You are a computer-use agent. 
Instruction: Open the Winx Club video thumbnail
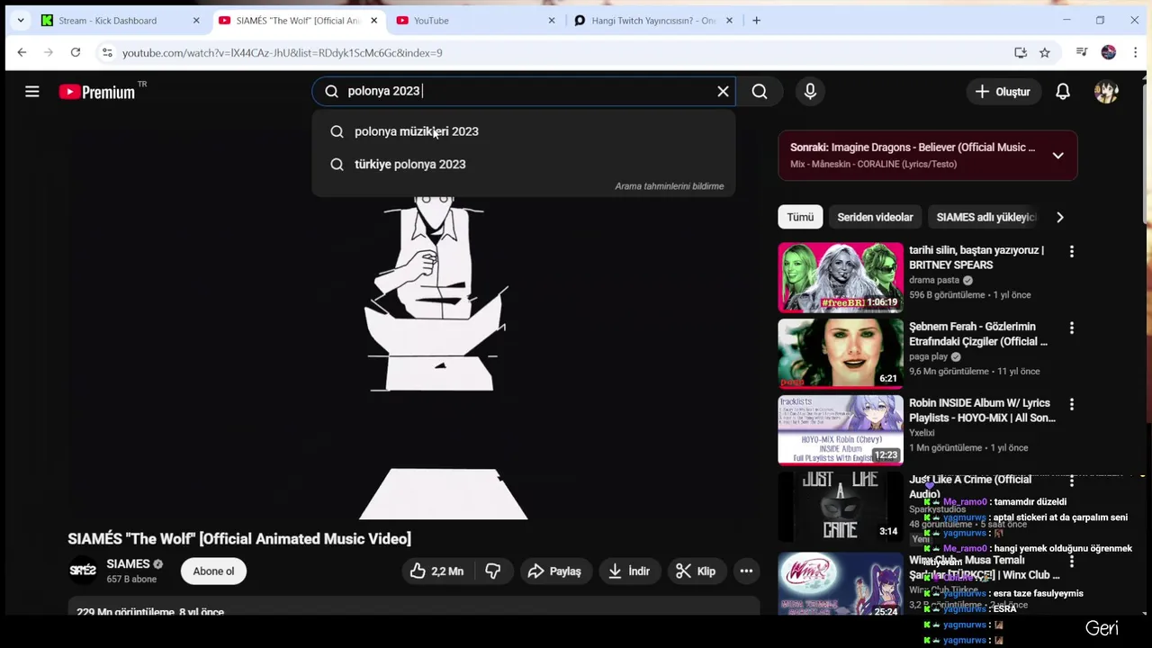[x=841, y=583]
